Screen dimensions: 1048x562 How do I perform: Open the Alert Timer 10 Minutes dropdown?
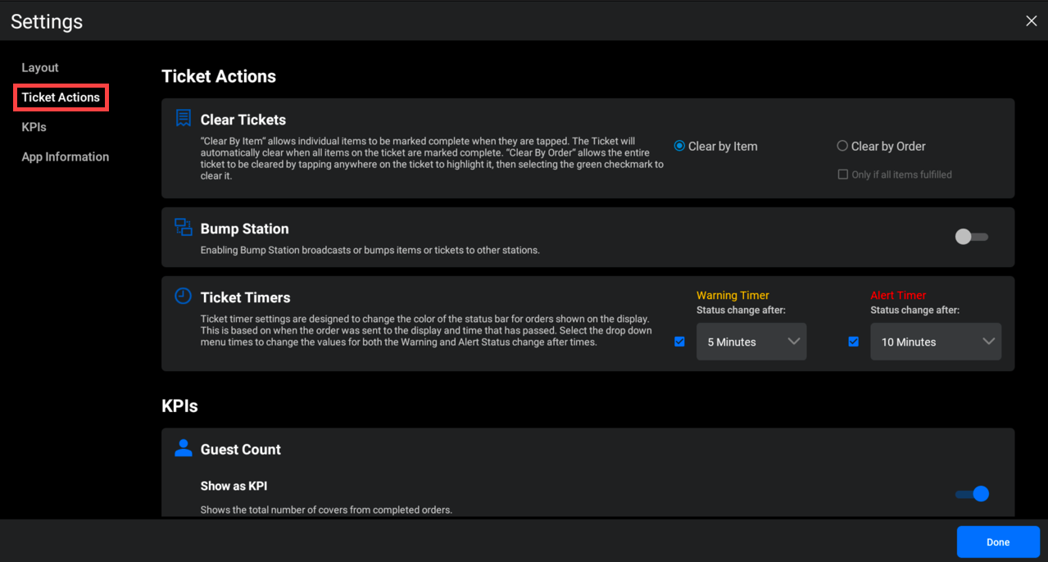[936, 342]
